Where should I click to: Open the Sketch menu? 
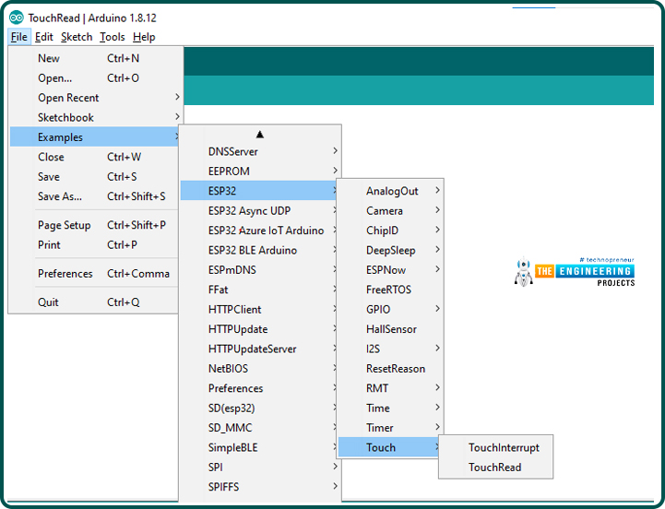click(77, 37)
